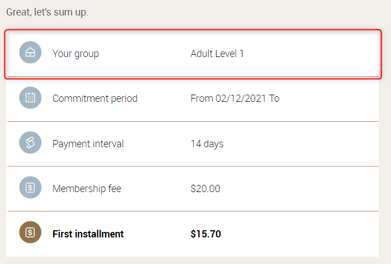This screenshot has height=264, width=391.
Task: Select the "Adult Level 1" group value
Action: (x=217, y=54)
